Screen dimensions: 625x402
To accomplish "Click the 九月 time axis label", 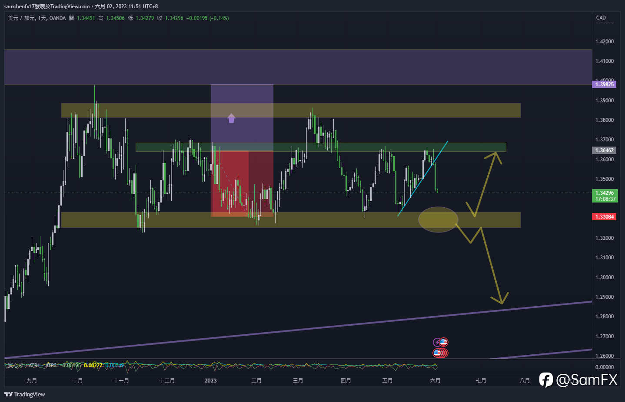I will 32,381.
